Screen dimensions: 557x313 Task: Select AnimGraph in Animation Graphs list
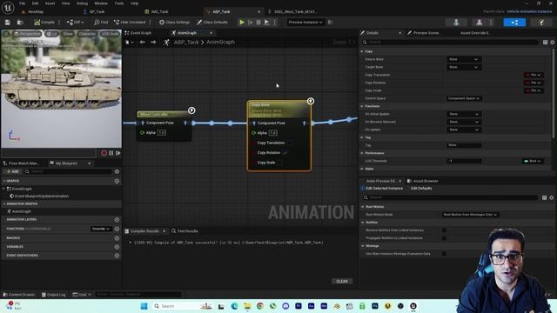pyautogui.click(x=21, y=211)
